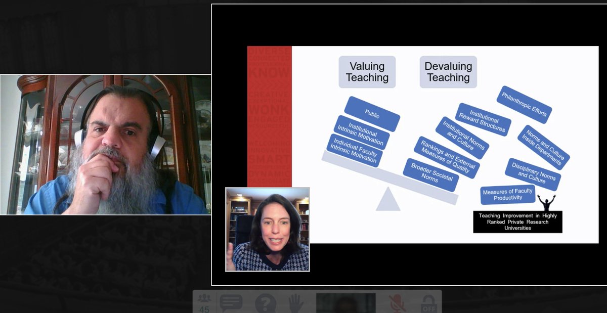Select the self-view video thumbnail in toolbar
Screen dimensions: 607x313
346,303
